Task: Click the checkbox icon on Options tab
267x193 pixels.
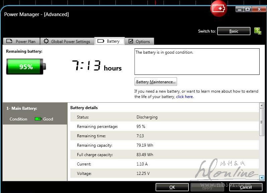Action: tap(131, 41)
